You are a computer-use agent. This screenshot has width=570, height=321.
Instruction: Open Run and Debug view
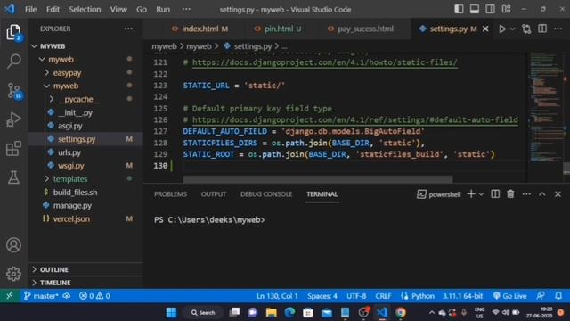pos(14,119)
